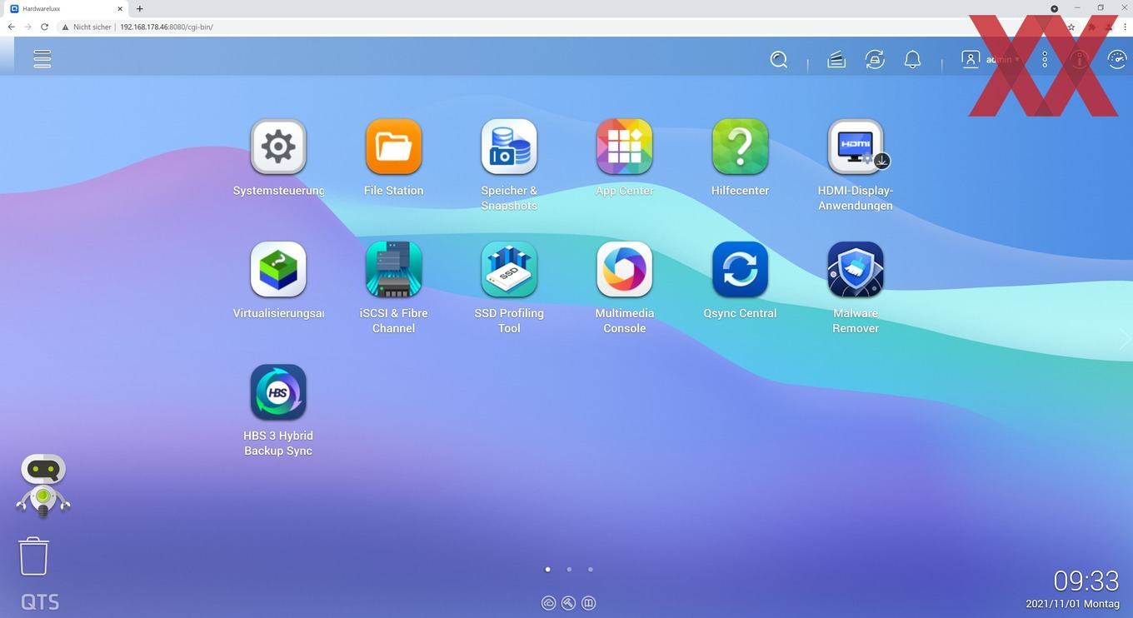Reload the browser page

(x=44, y=27)
